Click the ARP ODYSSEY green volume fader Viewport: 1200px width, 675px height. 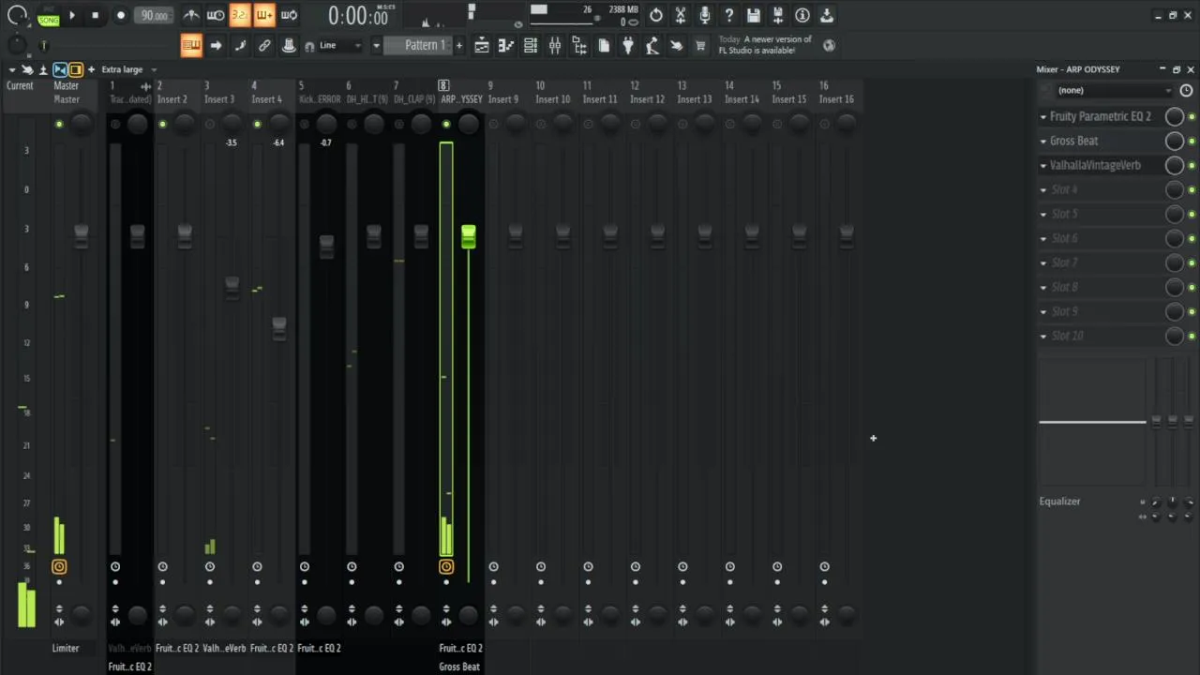(468, 236)
